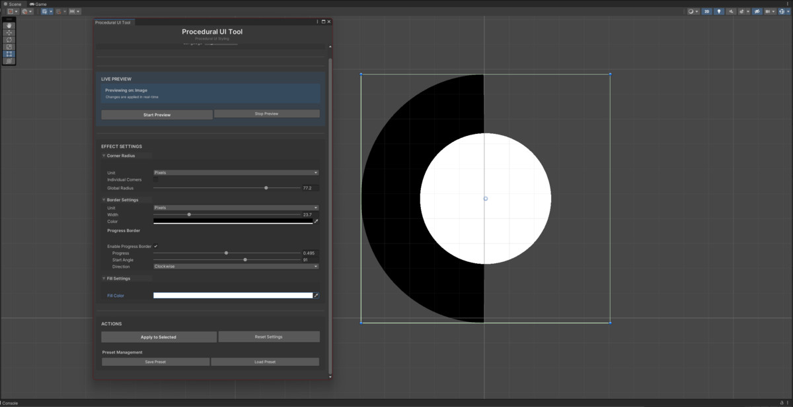The width and height of the screenshot is (793, 407).
Task: Use the Fill Color eyedropper
Action: 317,296
